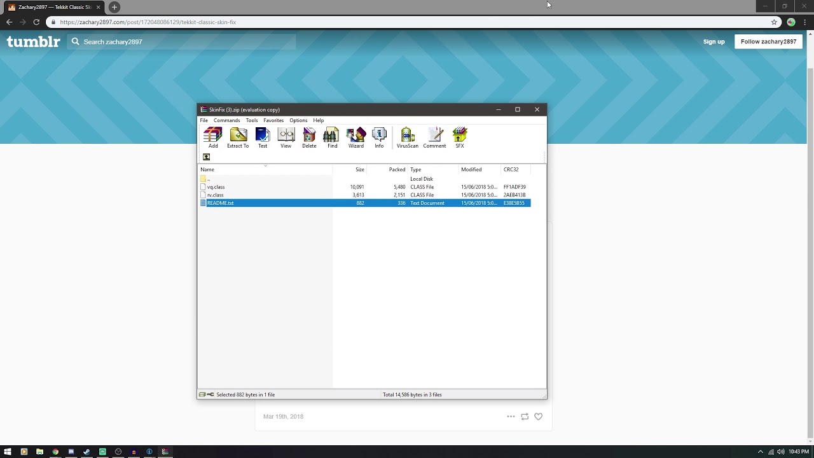
Task: Select the README.txt file row
Action: coord(365,203)
